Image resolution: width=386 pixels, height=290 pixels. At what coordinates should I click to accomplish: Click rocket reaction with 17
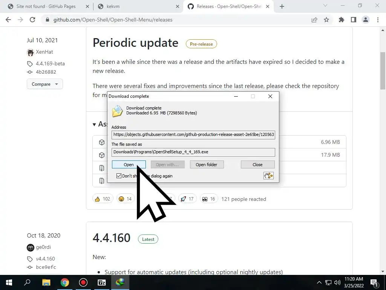pyautogui.click(x=187, y=199)
